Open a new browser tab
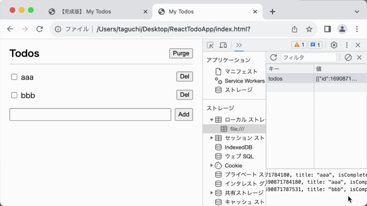This screenshot has width=367, height=206. (272, 11)
